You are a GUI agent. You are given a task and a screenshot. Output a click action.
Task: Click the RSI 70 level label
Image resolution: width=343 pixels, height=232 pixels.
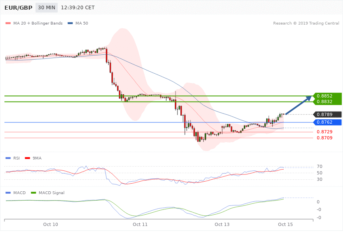(319, 166)
